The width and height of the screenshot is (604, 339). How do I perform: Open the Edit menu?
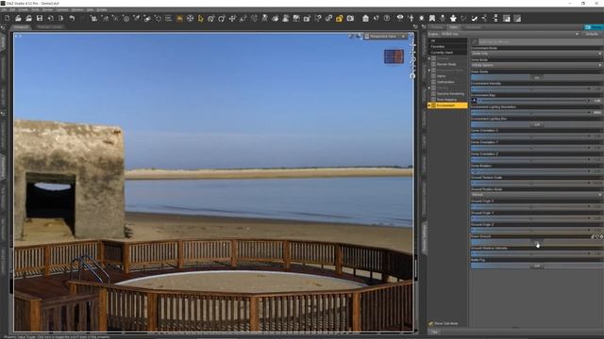tap(12, 9)
